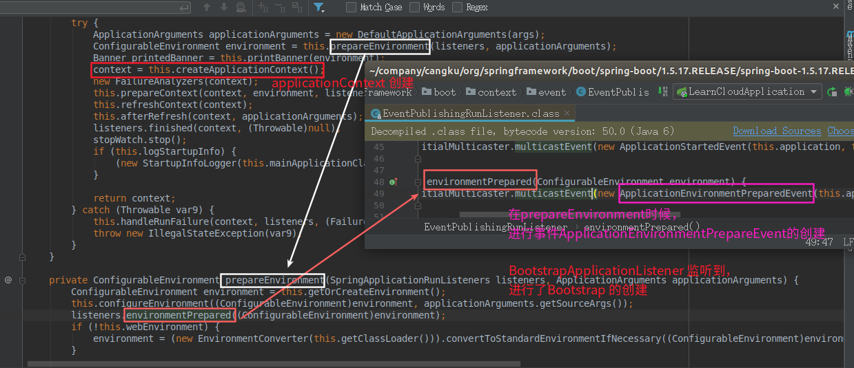Collapse the fold marker at line 46

tap(418, 158)
